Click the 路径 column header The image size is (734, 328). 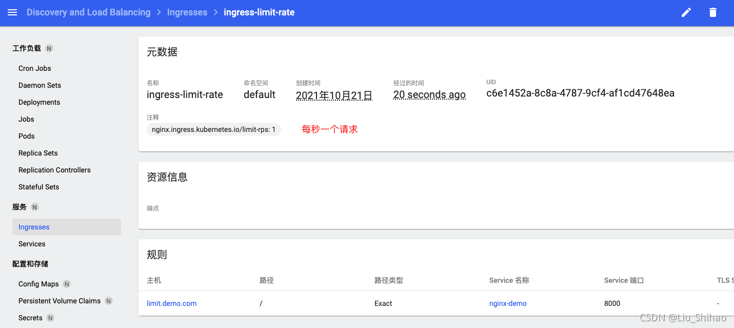point(267,280)
